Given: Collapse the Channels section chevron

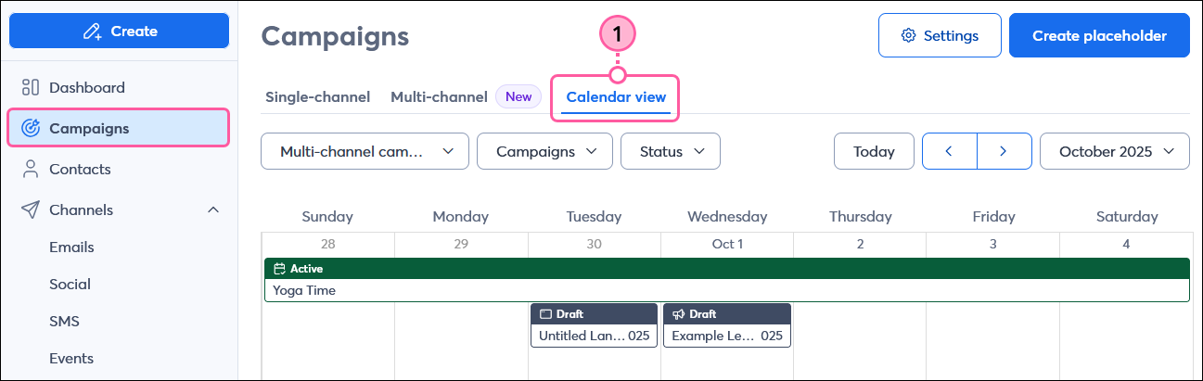Looking at the screenshot, I should (213, 210).
